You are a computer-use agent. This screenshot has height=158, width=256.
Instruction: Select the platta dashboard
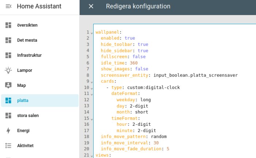tap(39, 100)
